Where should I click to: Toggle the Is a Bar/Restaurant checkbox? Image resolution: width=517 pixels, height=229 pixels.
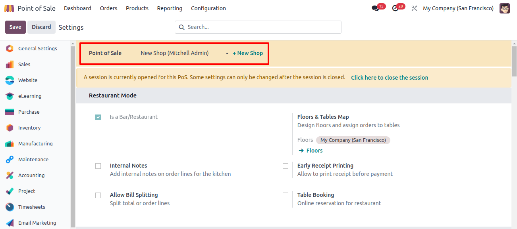[x=98, y=117]
